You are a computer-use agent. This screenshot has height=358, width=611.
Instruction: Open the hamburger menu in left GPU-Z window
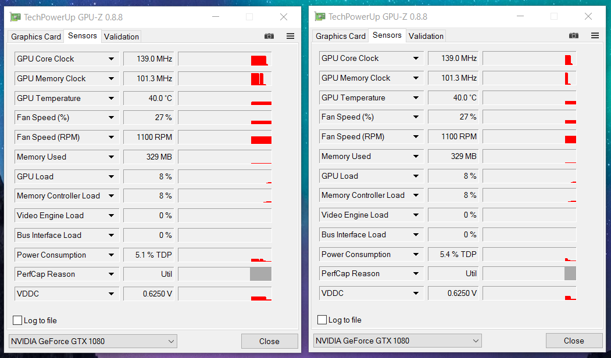tap(290, 36)
